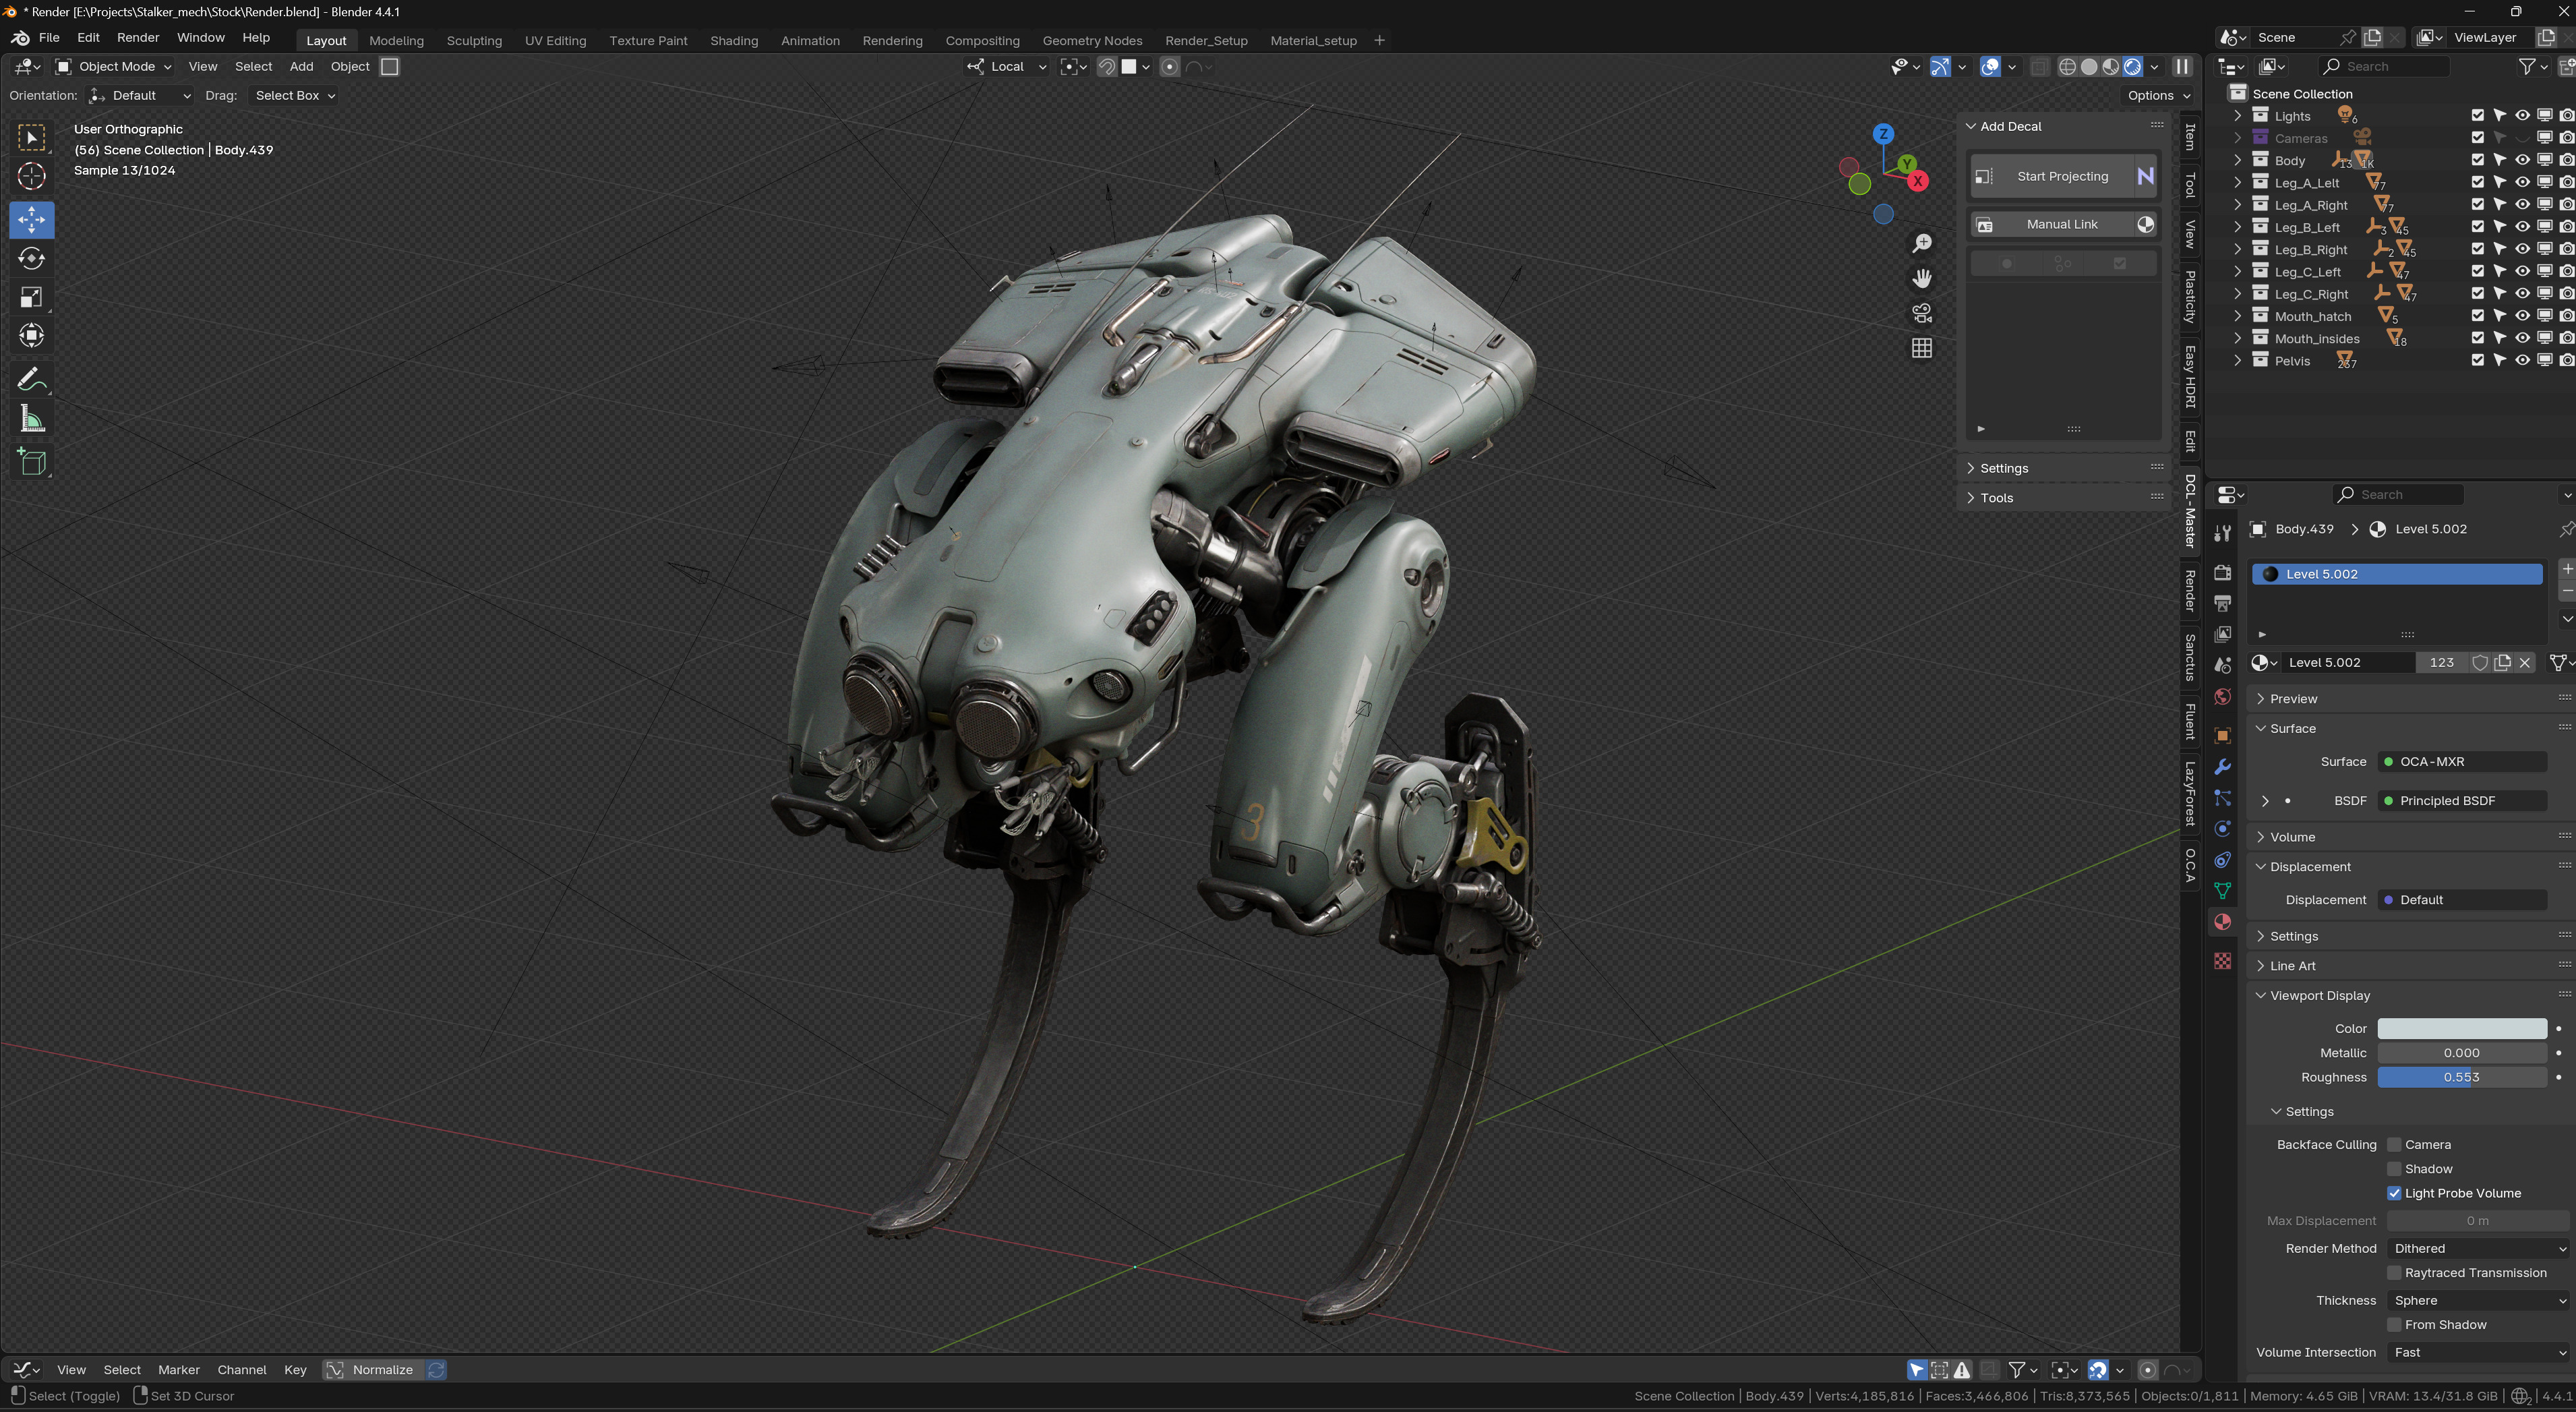2576x1412 pixels.
Task: Select the Select Box tool in toolbar
Action: 32,138
